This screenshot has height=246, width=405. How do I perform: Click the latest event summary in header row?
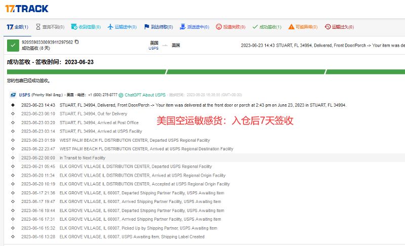click(x=323, y=46)
